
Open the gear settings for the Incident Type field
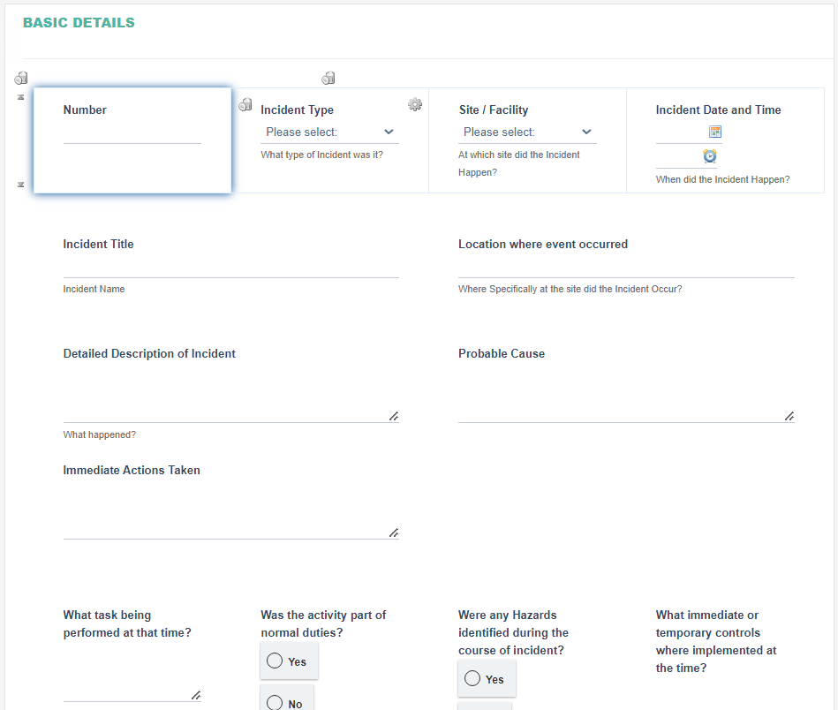[x=415, y=104]
